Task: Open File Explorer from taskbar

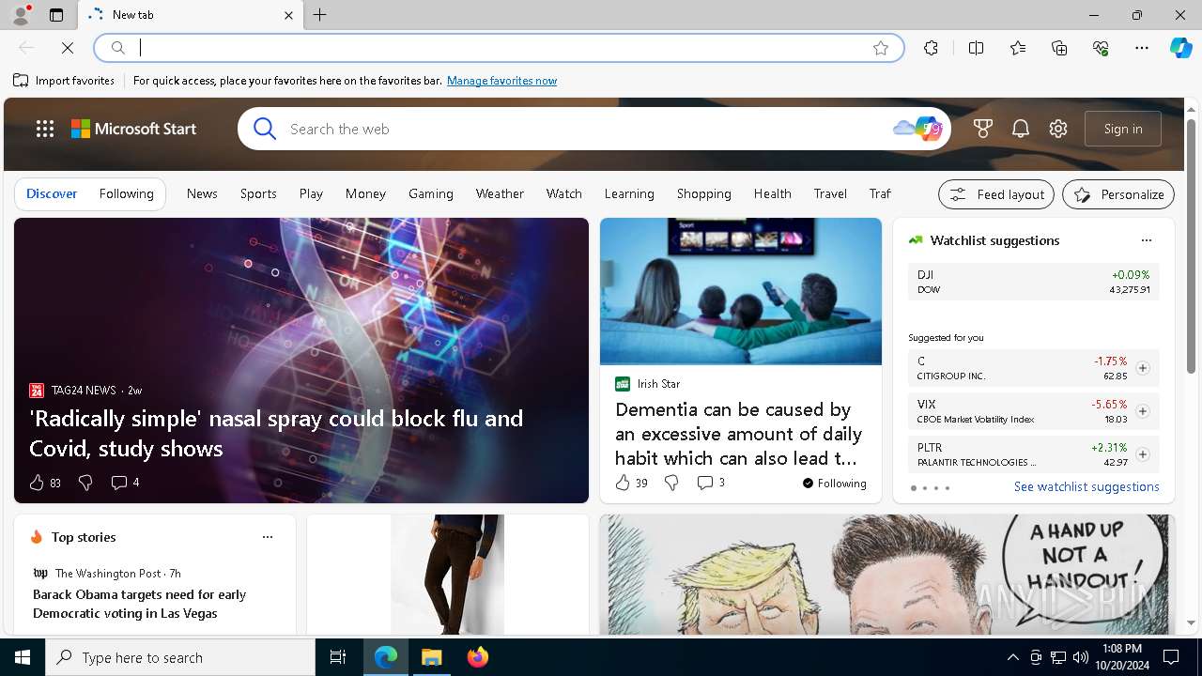Action: (x=432, y=657)
